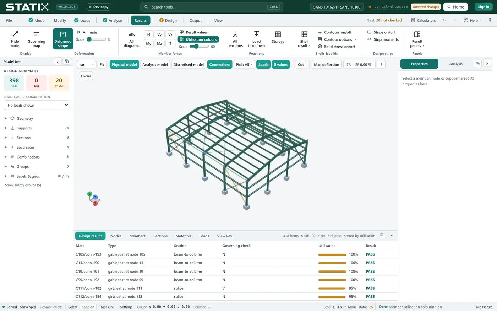Expand the Load cases tree node
This screenshot has height=311, width=497.
pyautogui.click(x=6, y=147)
